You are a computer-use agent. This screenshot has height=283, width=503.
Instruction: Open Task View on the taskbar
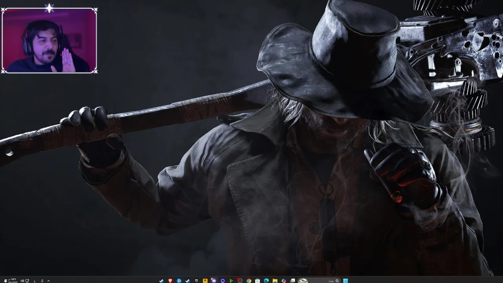(292, 281)
